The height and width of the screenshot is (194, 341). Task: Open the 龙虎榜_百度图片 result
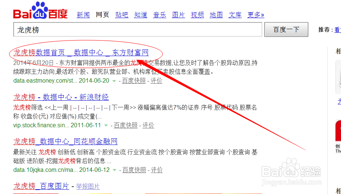[41, 186]
